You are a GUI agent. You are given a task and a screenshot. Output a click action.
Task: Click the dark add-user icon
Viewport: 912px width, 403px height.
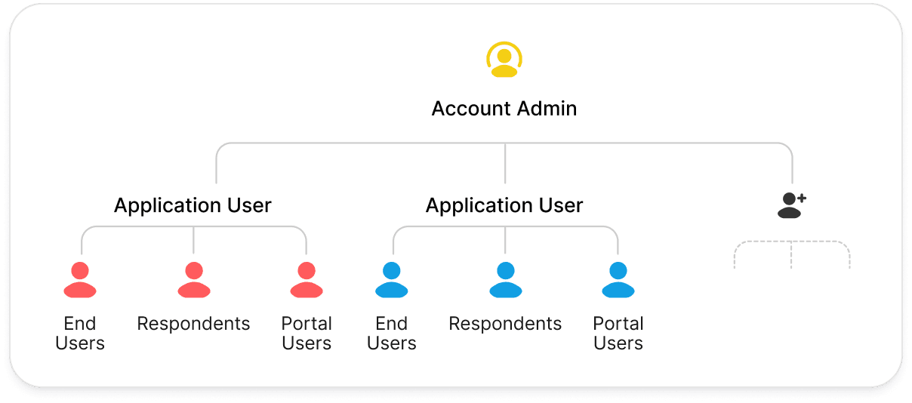(792, 205)
